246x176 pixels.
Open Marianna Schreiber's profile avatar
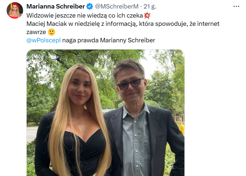point(15,10)
